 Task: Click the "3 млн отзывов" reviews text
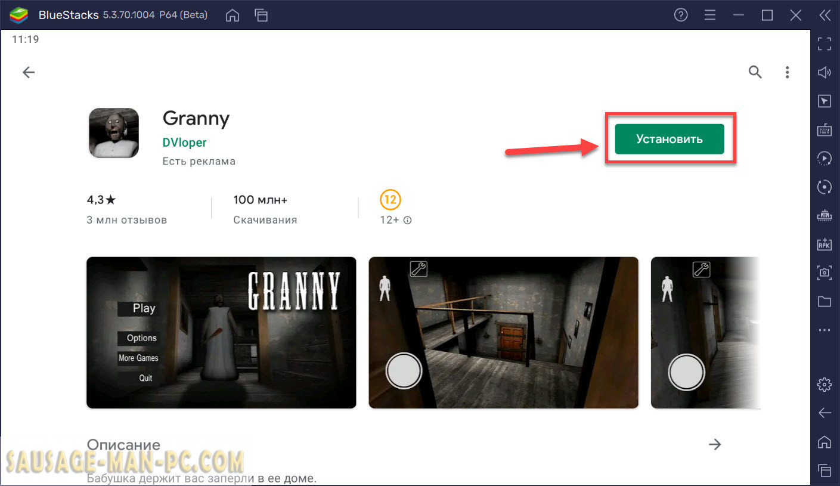pyautogui.click(x=127, y=220)
